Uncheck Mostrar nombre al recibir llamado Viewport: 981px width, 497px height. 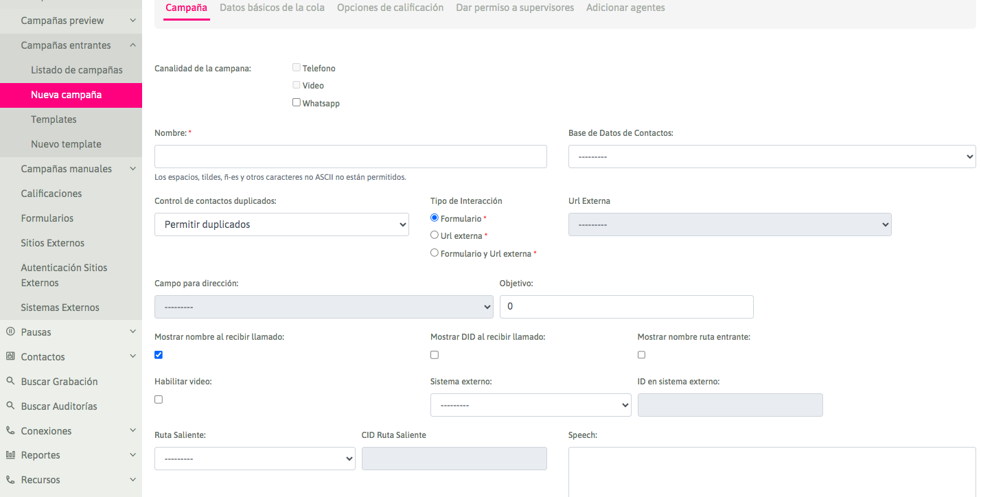pyautogui.click(x=159, y=355)
